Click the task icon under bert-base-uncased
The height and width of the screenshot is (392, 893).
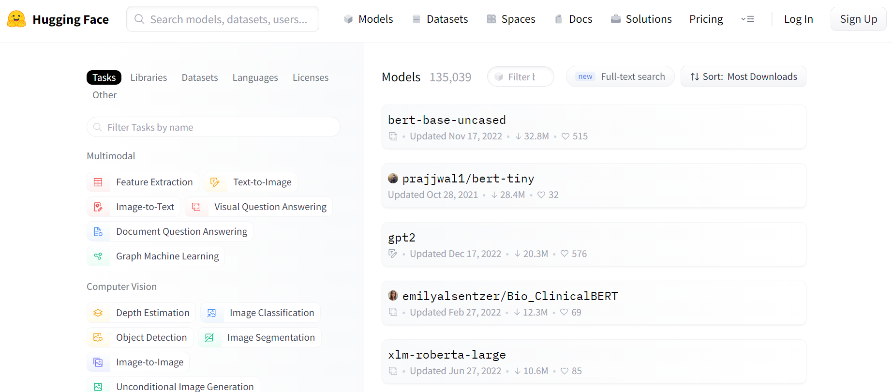click(393, 136)
